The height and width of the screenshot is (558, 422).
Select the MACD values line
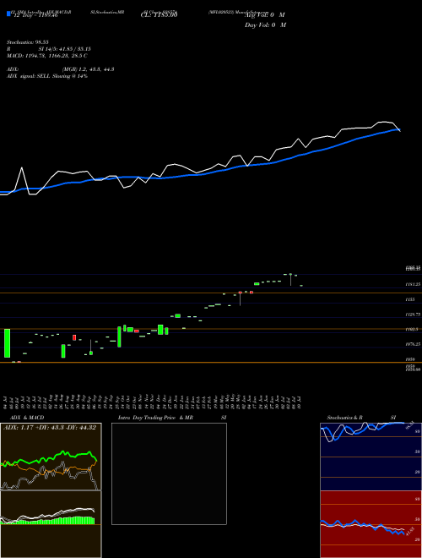tap(47, 56)
